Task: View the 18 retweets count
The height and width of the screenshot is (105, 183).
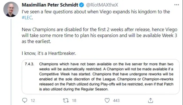Action: pos(74,100)
